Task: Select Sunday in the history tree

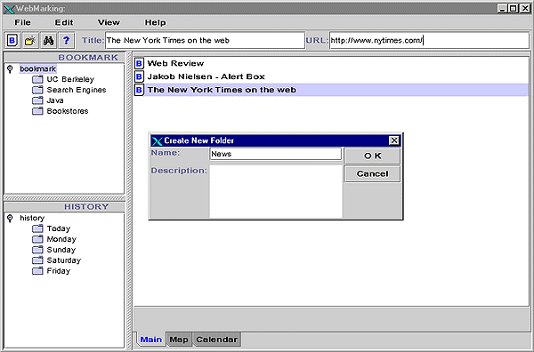Action: [x=61, y=250]
